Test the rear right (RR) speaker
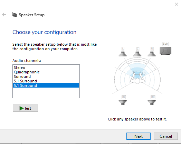This screenshot has width=181, height=144. pyautogui.click(x=152, y=102)
